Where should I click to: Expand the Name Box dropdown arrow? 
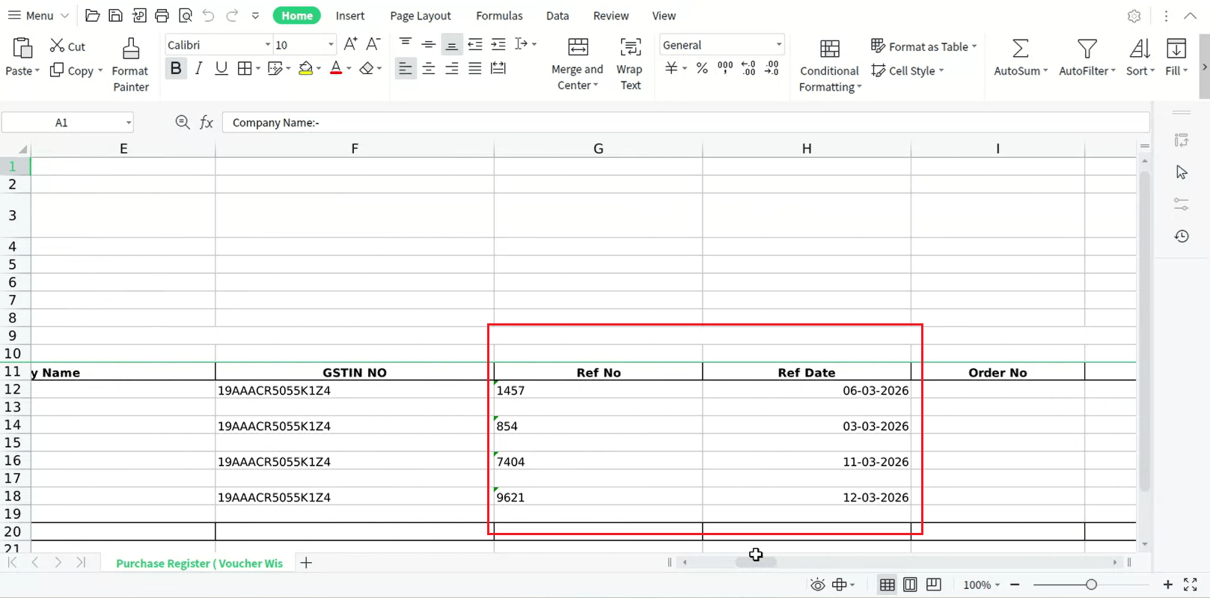[129, 123]
